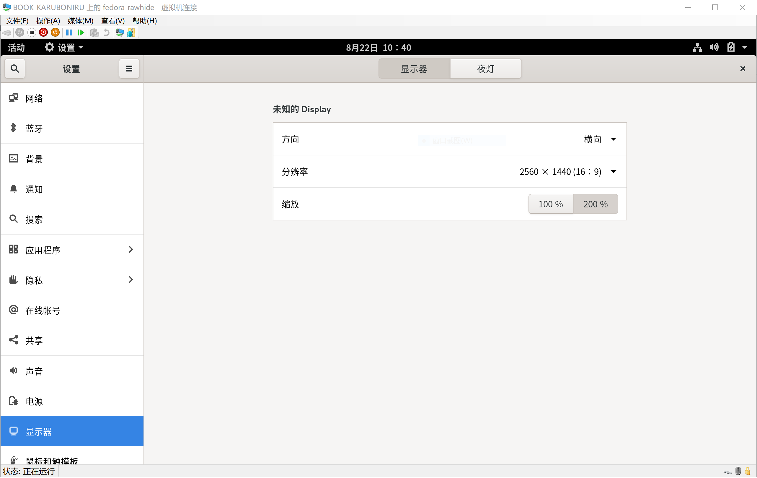Viewport: 757px width, 478px height.
Task: Select 声音 in the sidebar
Action: [72, 371]
